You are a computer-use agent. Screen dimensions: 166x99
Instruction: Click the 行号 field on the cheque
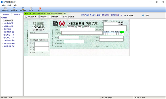(x=111, y=40)
